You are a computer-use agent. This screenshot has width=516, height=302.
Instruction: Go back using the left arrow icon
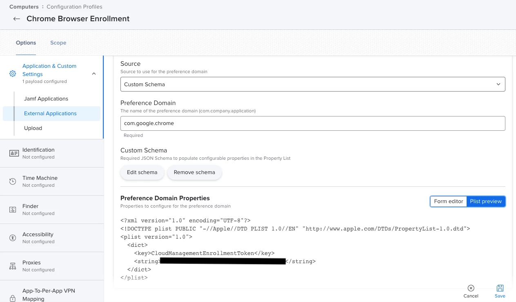(x=17, y=19)
